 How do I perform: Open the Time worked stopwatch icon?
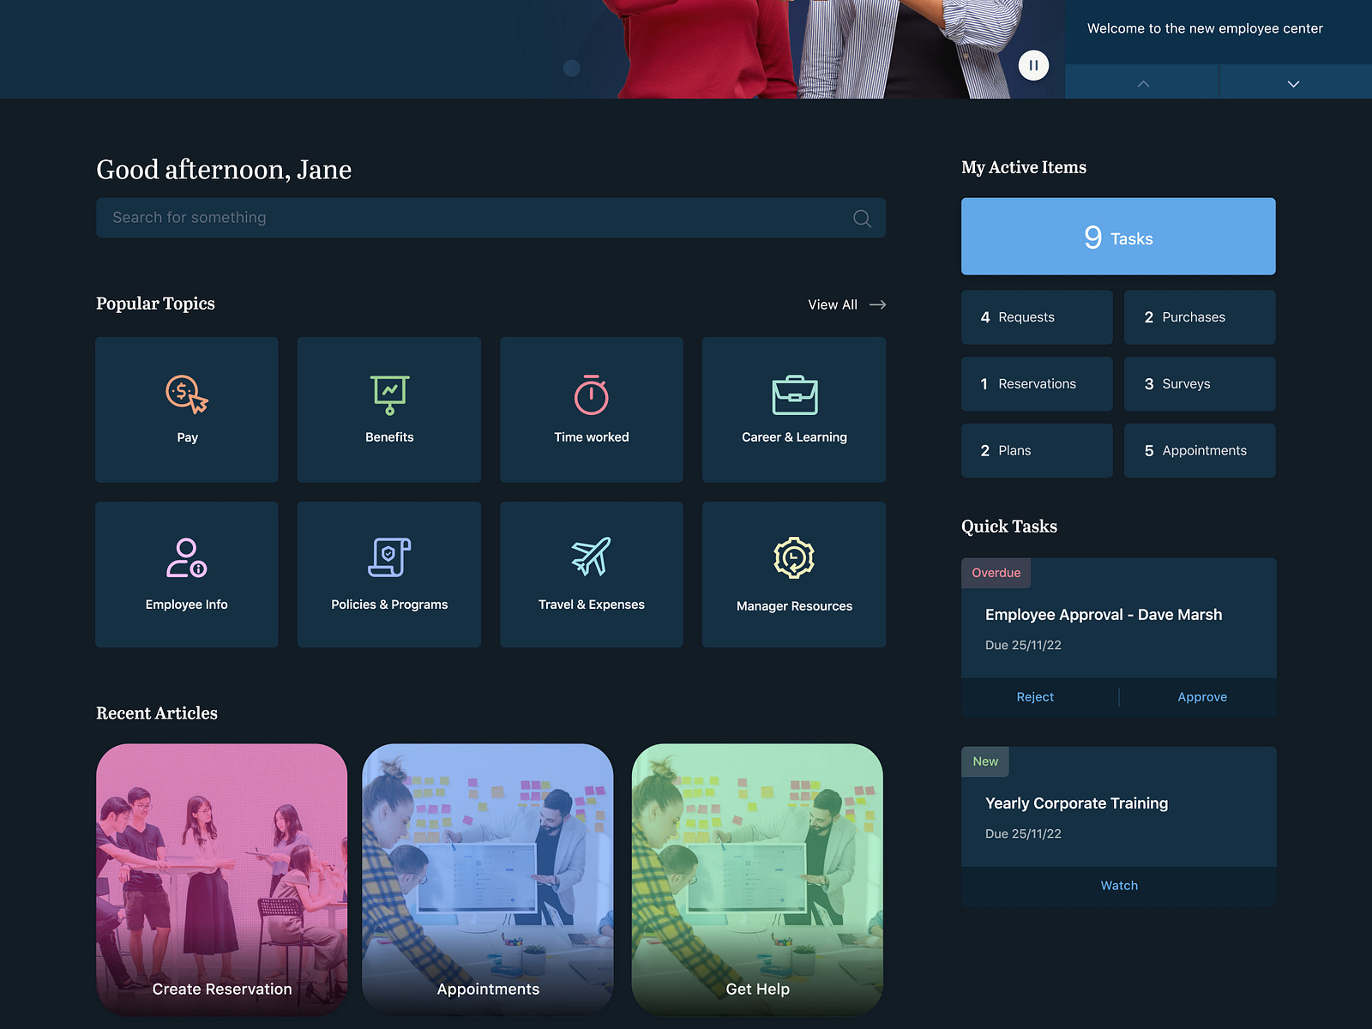pos(591,395)
